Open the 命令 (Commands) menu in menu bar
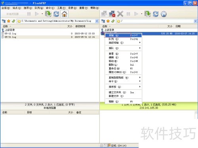This screenshot has width=198, height=148. click(x=50, y=8)
